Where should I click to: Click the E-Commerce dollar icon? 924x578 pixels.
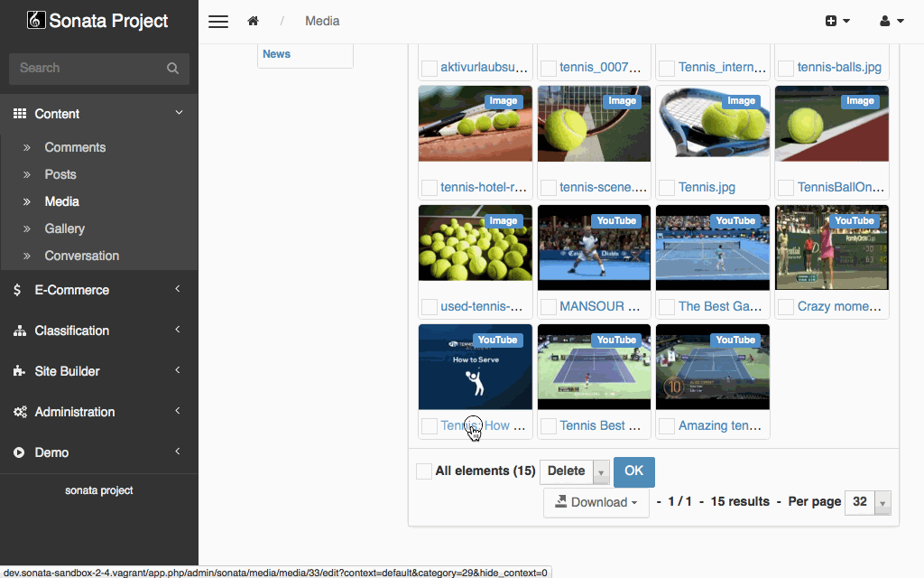18,290
